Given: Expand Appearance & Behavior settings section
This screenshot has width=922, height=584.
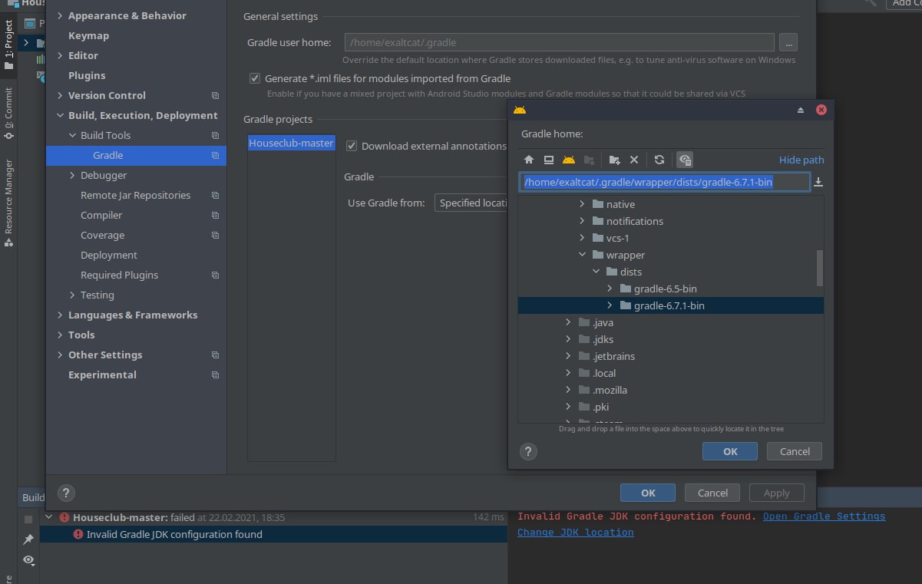Looking at the screenshot, I should coord(60,15).
